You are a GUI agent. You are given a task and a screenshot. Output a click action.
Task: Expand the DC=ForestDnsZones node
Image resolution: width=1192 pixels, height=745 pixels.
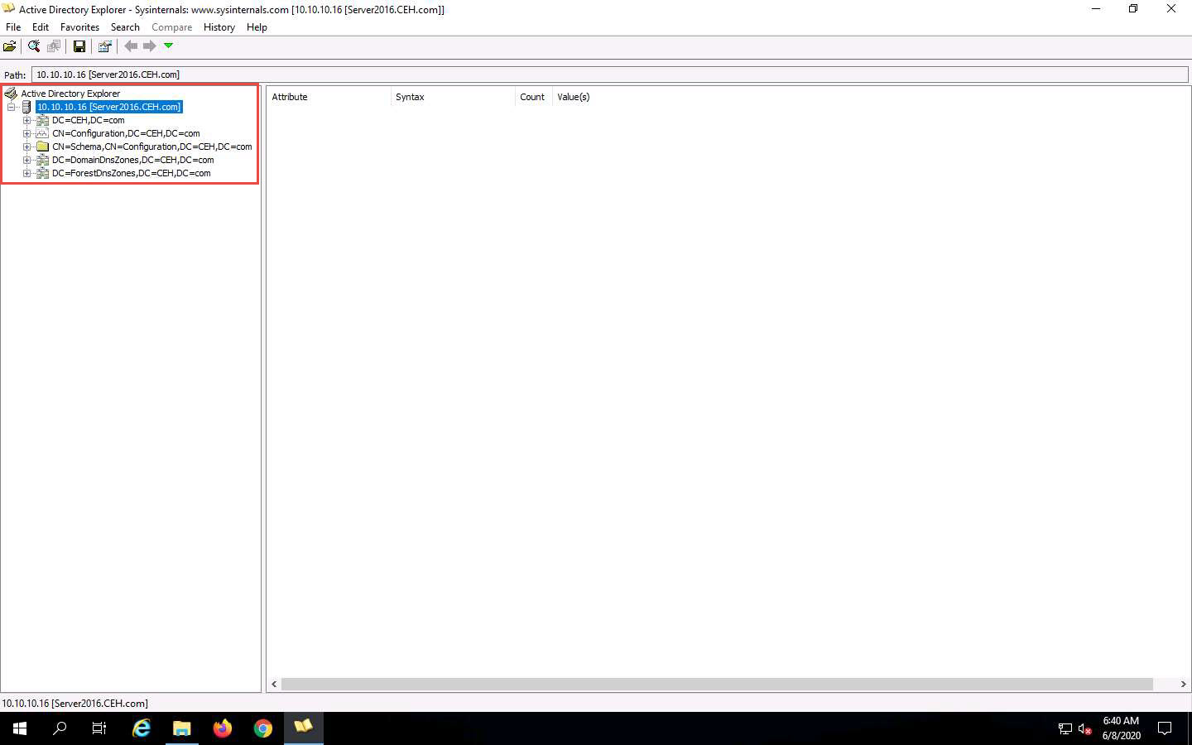[x=26, y=173]
